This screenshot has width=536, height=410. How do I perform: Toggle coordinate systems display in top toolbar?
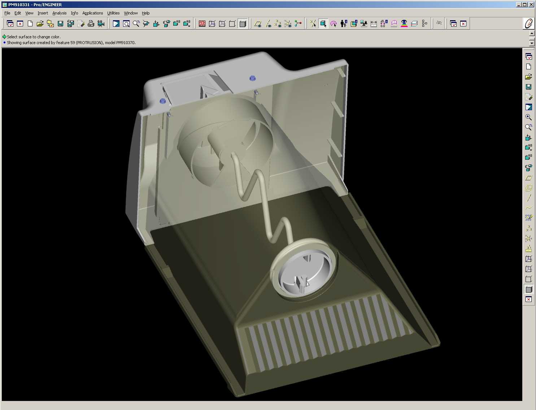[288, 24]
